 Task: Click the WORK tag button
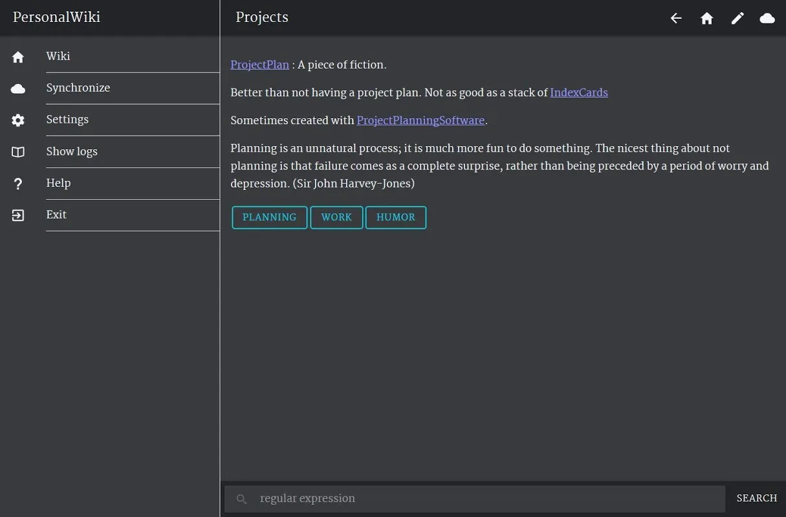click(x=336, y=217)
